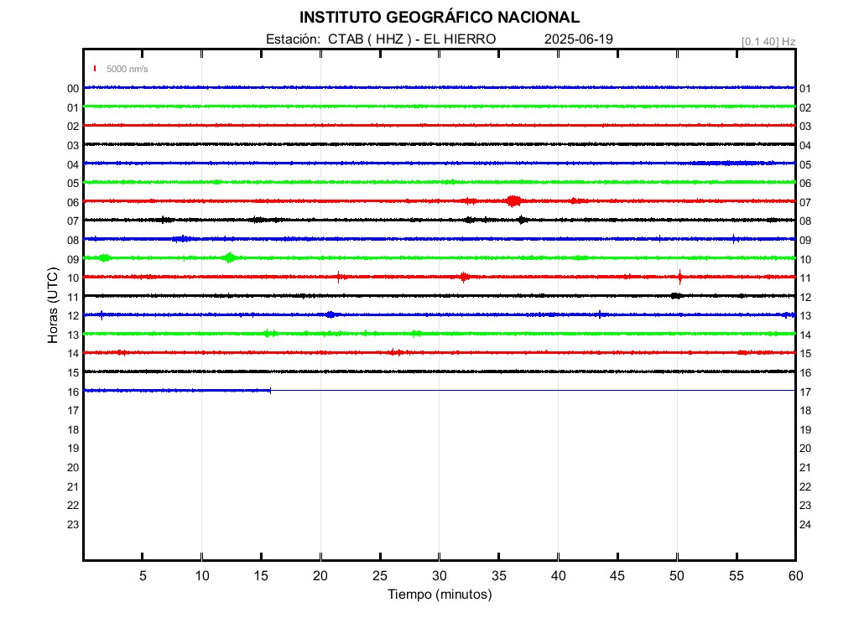Select the station text CTAB ( HHZ ) - EL HIERRO
The height and width of the screenshot is (644, 859).
click(412, 39)
